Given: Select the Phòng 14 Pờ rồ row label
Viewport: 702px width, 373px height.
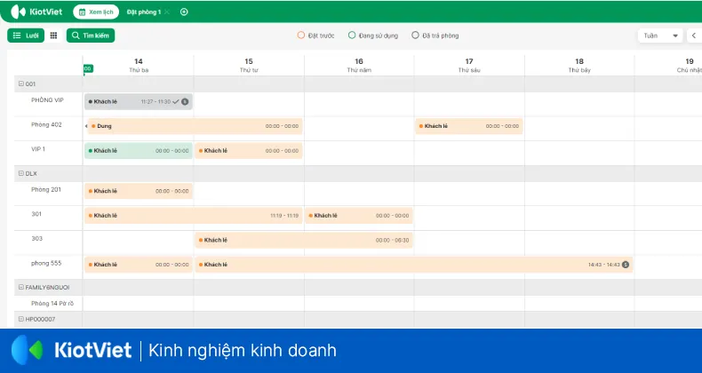Looking at the screenshot, I should click(x=52, y=303).
